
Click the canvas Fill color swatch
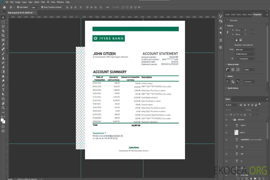(236, 58)
